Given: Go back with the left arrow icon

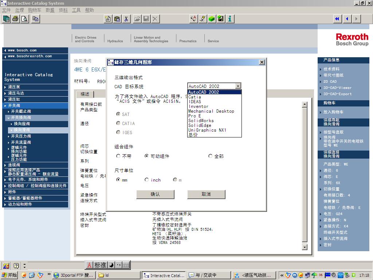Looking at the screenshot, I should pos(347,19).
